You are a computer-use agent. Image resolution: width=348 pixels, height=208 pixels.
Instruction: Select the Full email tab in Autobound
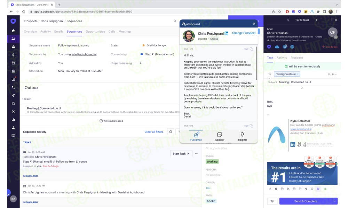click(x=196, y=137)
